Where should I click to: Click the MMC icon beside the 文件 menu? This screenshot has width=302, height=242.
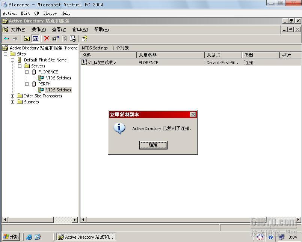click(5, 30)
